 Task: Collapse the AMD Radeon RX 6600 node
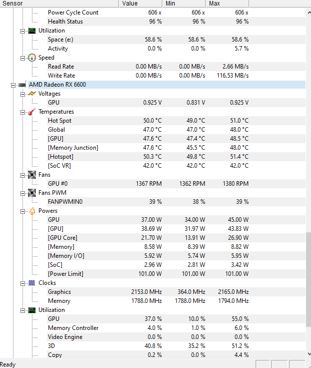pos(13,85)
